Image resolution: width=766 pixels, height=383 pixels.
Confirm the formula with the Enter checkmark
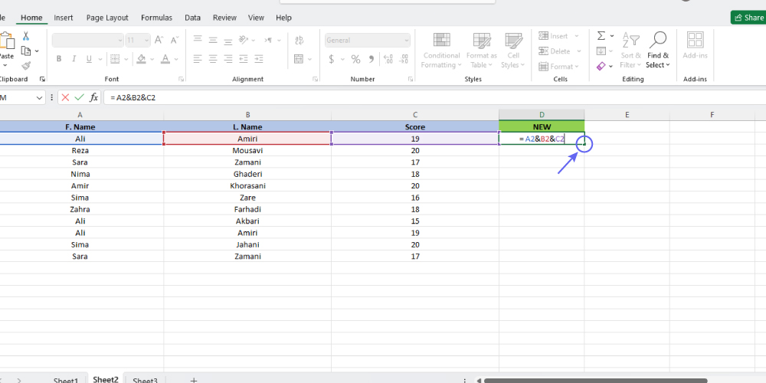point(79,97)
